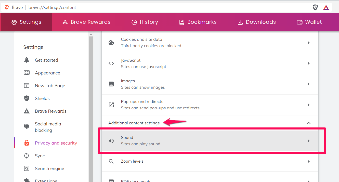Click the History clock icon in top bar
Screen dimensions: 339x182
(x=134, y=22)
